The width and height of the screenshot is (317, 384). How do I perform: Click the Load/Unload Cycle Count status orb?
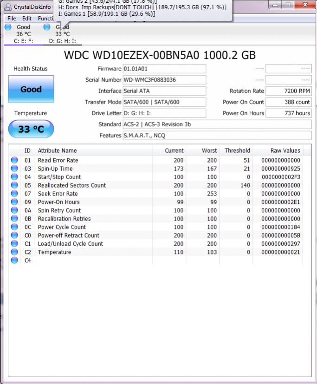(x=14, y=244)
